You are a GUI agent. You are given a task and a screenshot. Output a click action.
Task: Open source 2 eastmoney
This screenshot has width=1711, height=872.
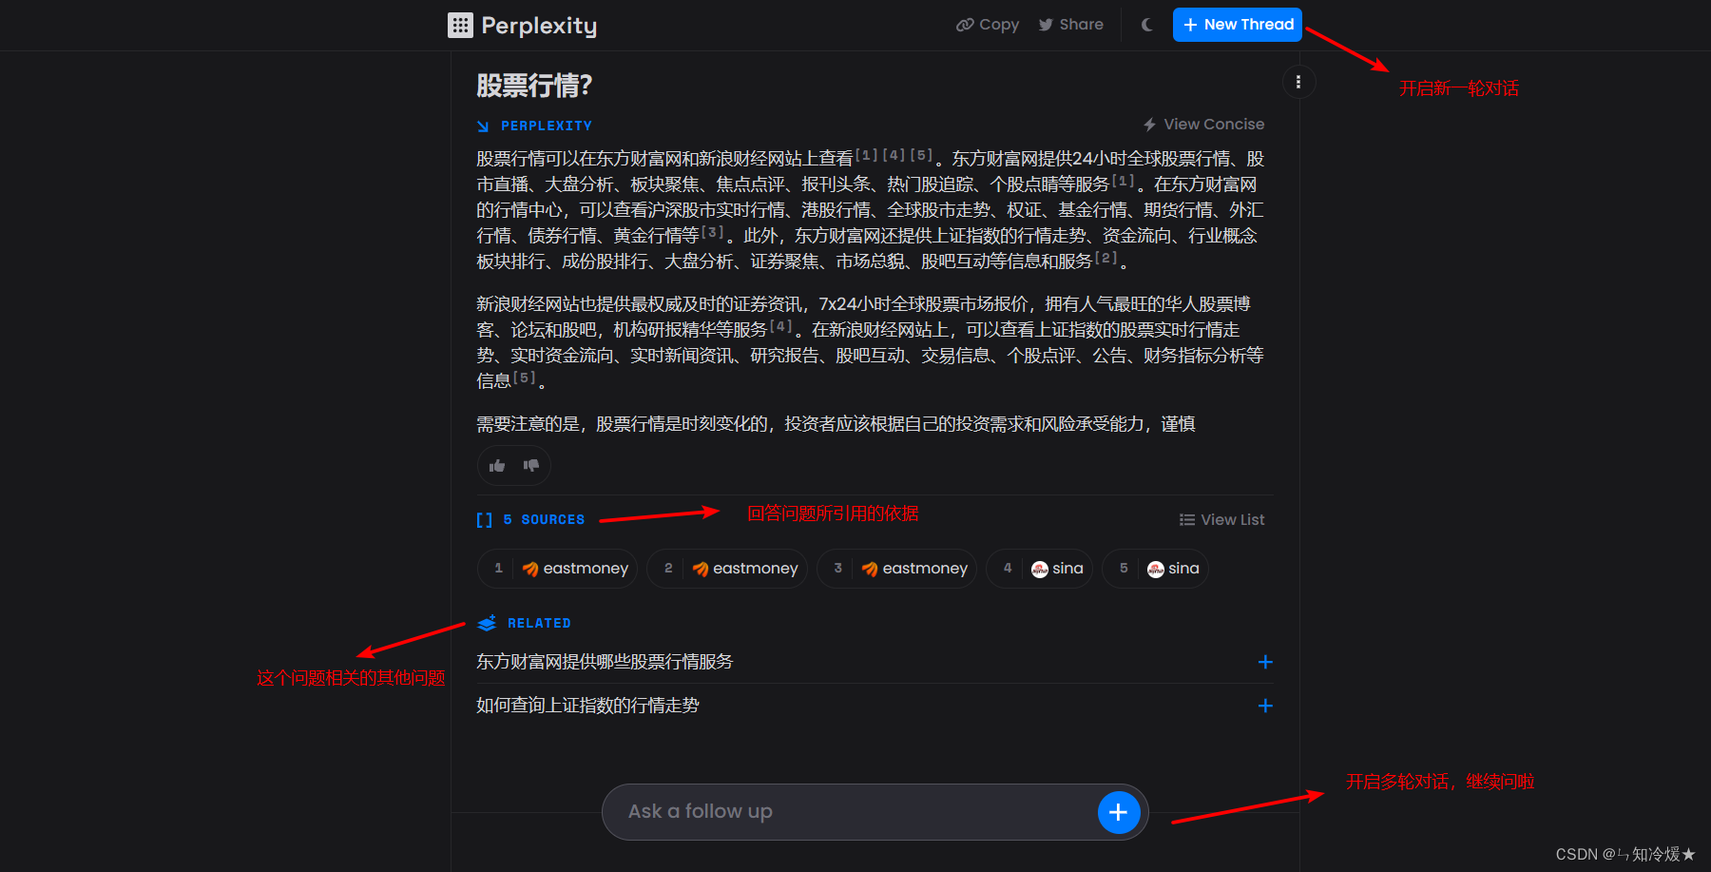(726, 569)
